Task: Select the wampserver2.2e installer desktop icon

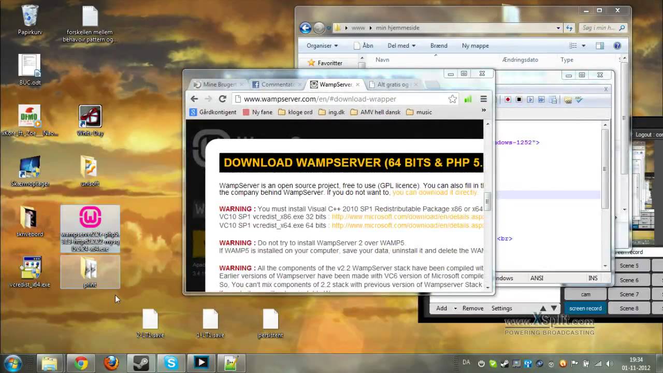Action: point(90,229)
